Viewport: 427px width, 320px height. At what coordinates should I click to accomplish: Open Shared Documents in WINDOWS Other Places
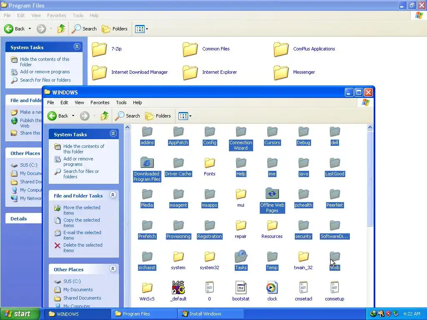[x=82, y=298]
